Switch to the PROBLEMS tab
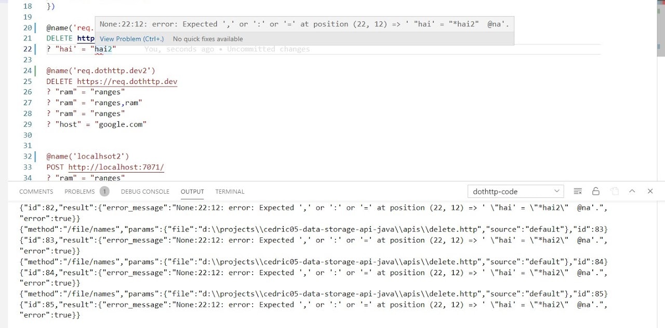 pyautogui.click(x=79, y=192)
